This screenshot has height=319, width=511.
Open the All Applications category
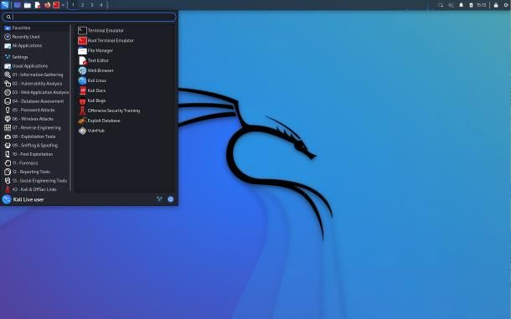point(35,45)
